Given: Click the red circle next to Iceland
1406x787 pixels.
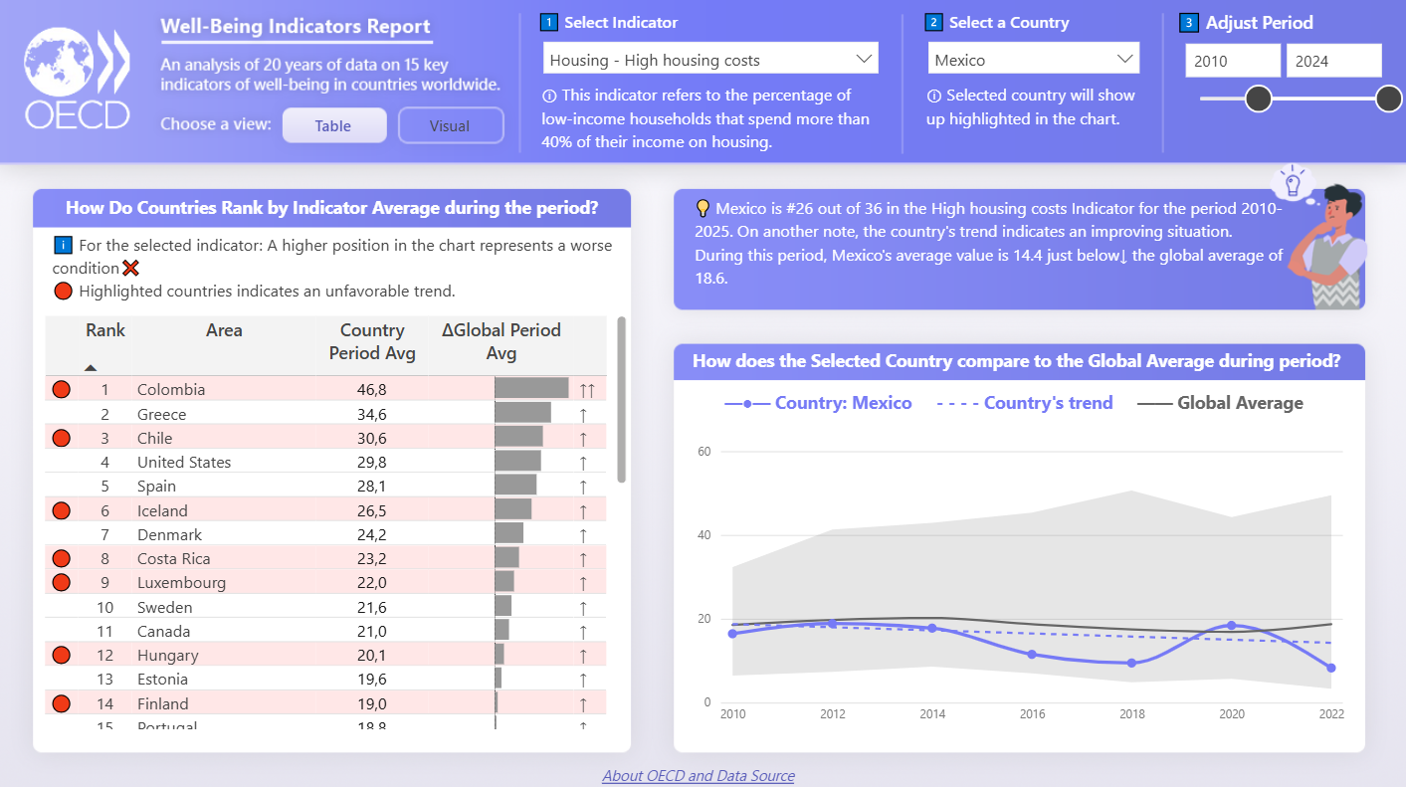Looking at the screenshot, I should pos(61,510).
